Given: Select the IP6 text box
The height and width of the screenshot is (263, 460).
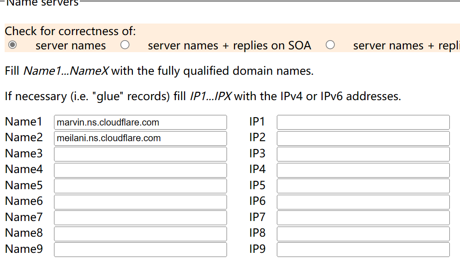Looking at the screenshot, I should coord(363,202).
